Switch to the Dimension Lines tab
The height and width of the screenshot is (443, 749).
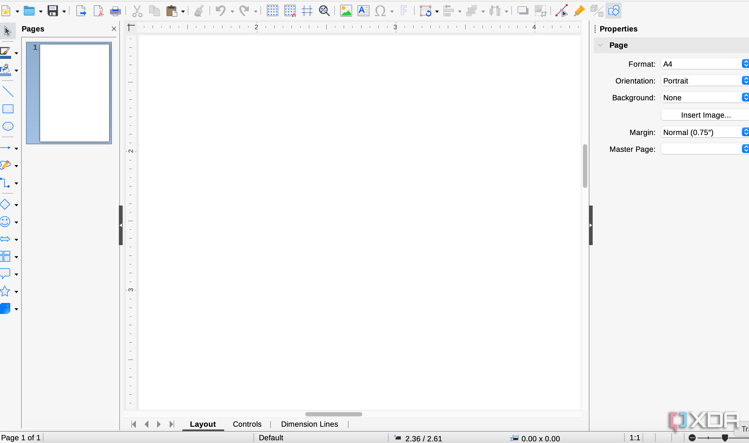(310, 424)
